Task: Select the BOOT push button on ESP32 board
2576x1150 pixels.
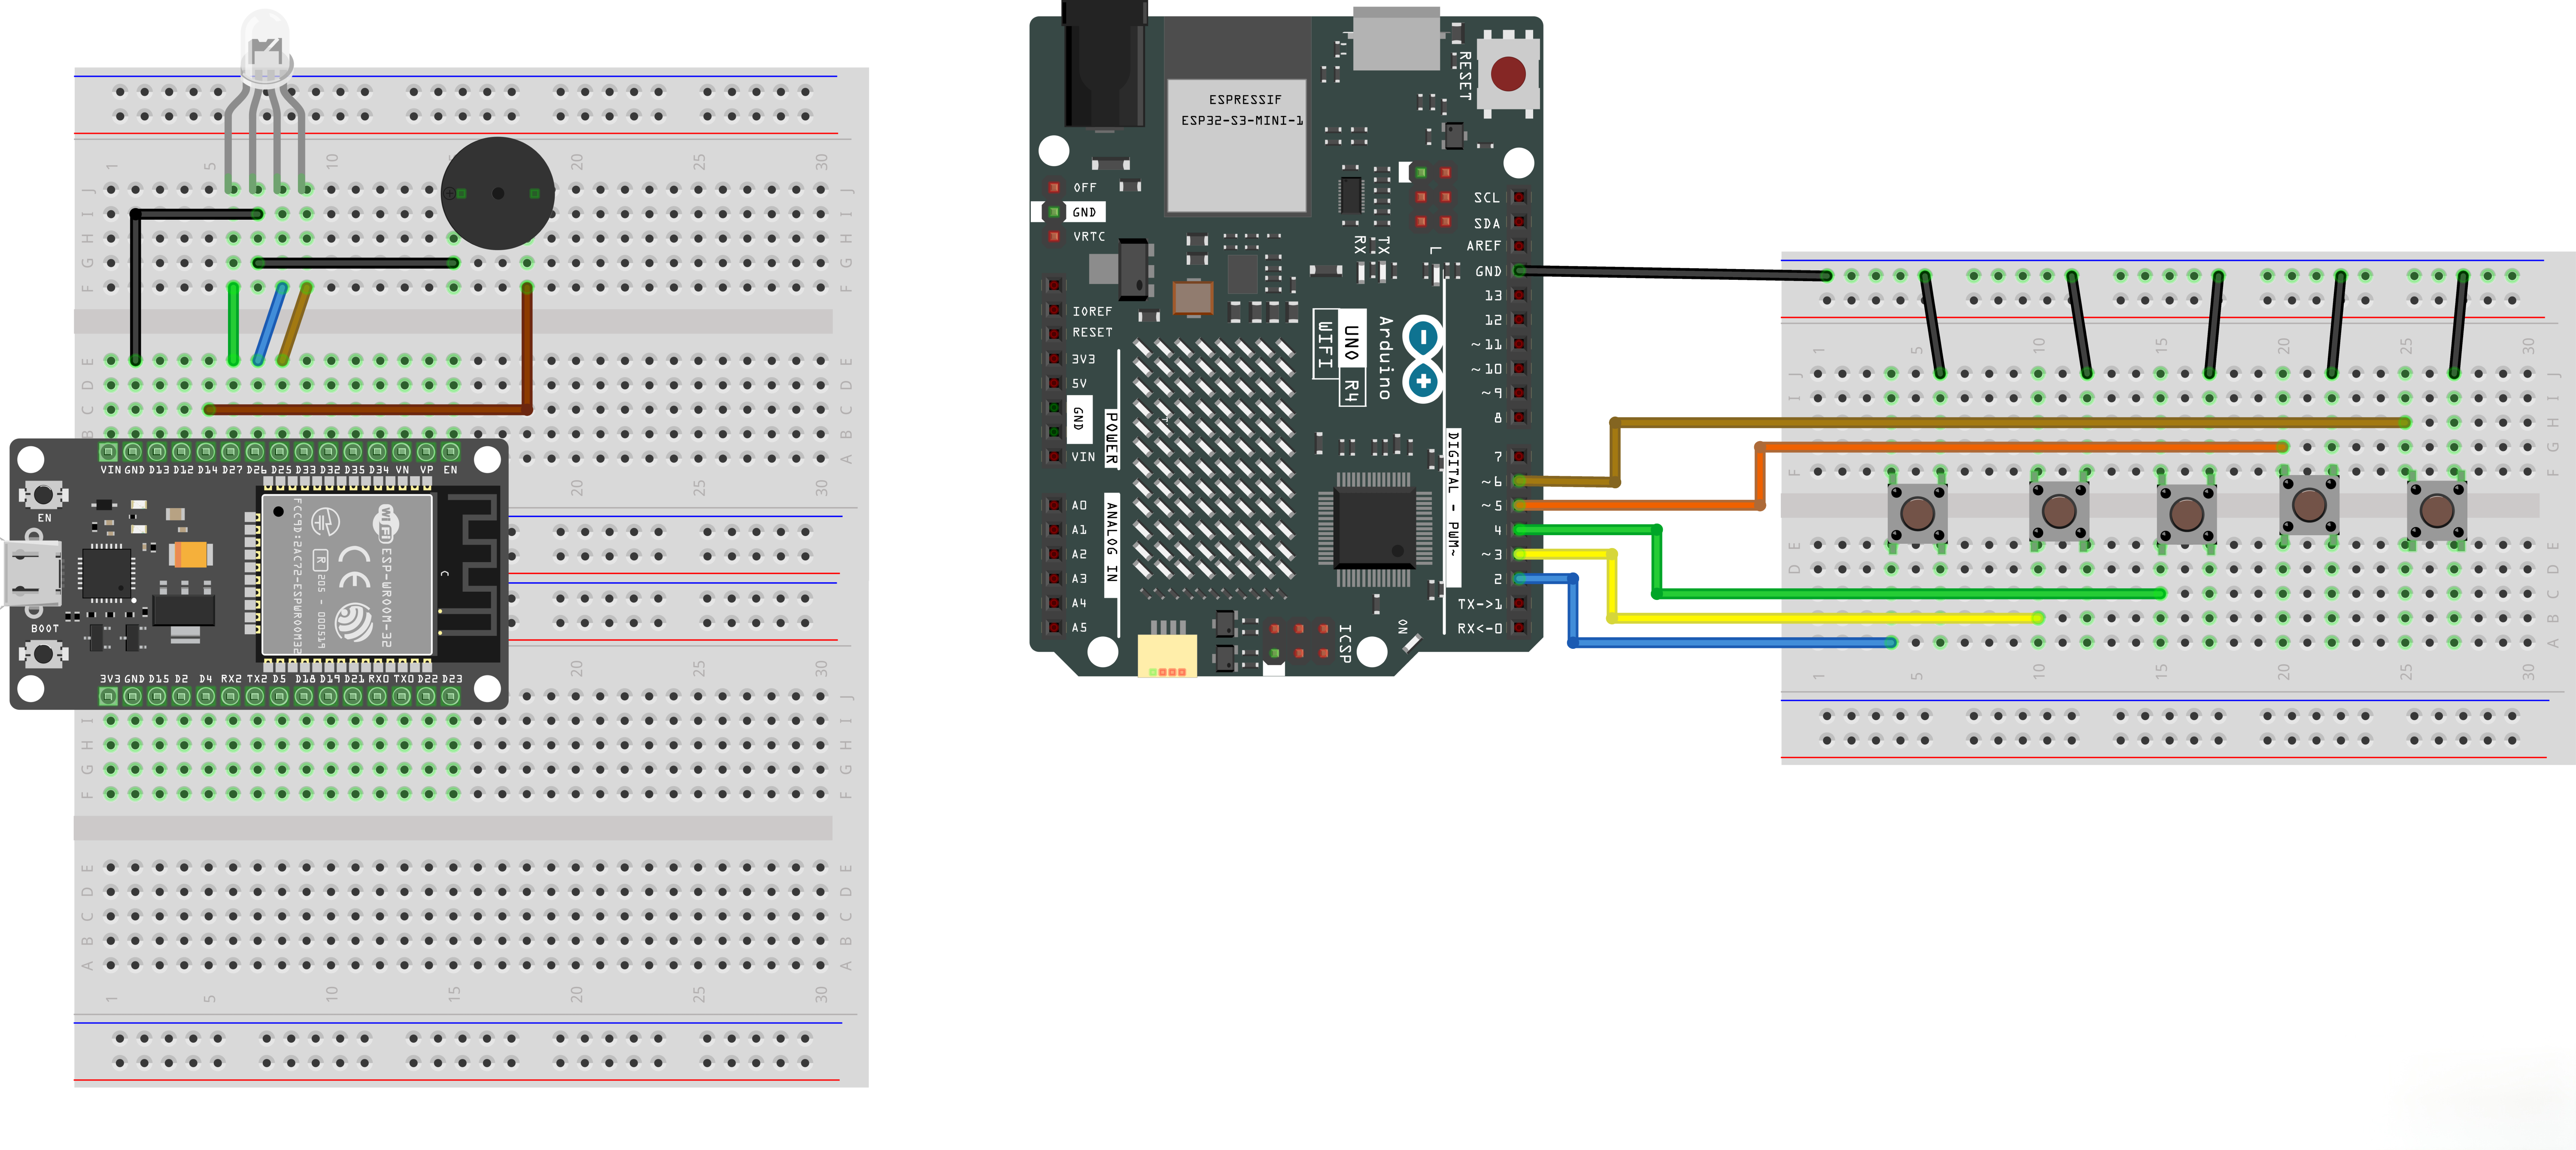Action: pyautogui.click(x=43, y=654)
